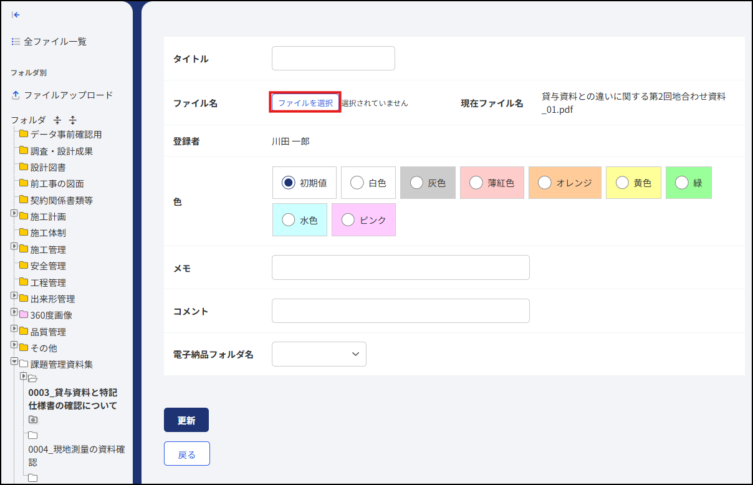This screenshot has width=753, height=485.
Task: Click the 設計図書 folder icon
Action: tap(24, 167)
